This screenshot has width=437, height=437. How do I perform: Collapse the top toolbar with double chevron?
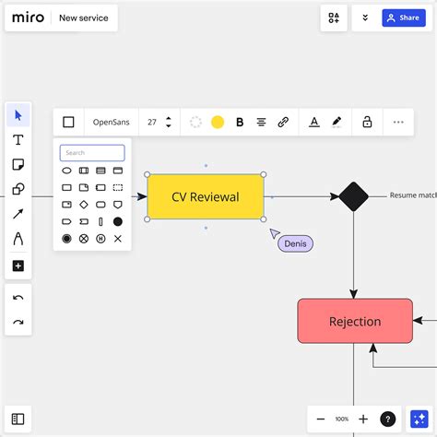coord(365,18)
